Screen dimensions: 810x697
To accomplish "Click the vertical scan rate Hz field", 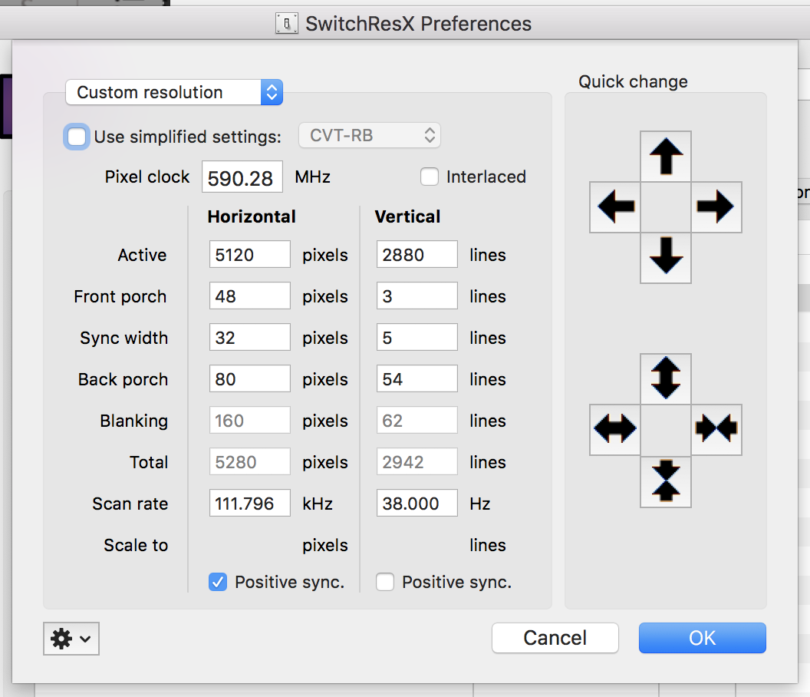I will coord(417,504).
